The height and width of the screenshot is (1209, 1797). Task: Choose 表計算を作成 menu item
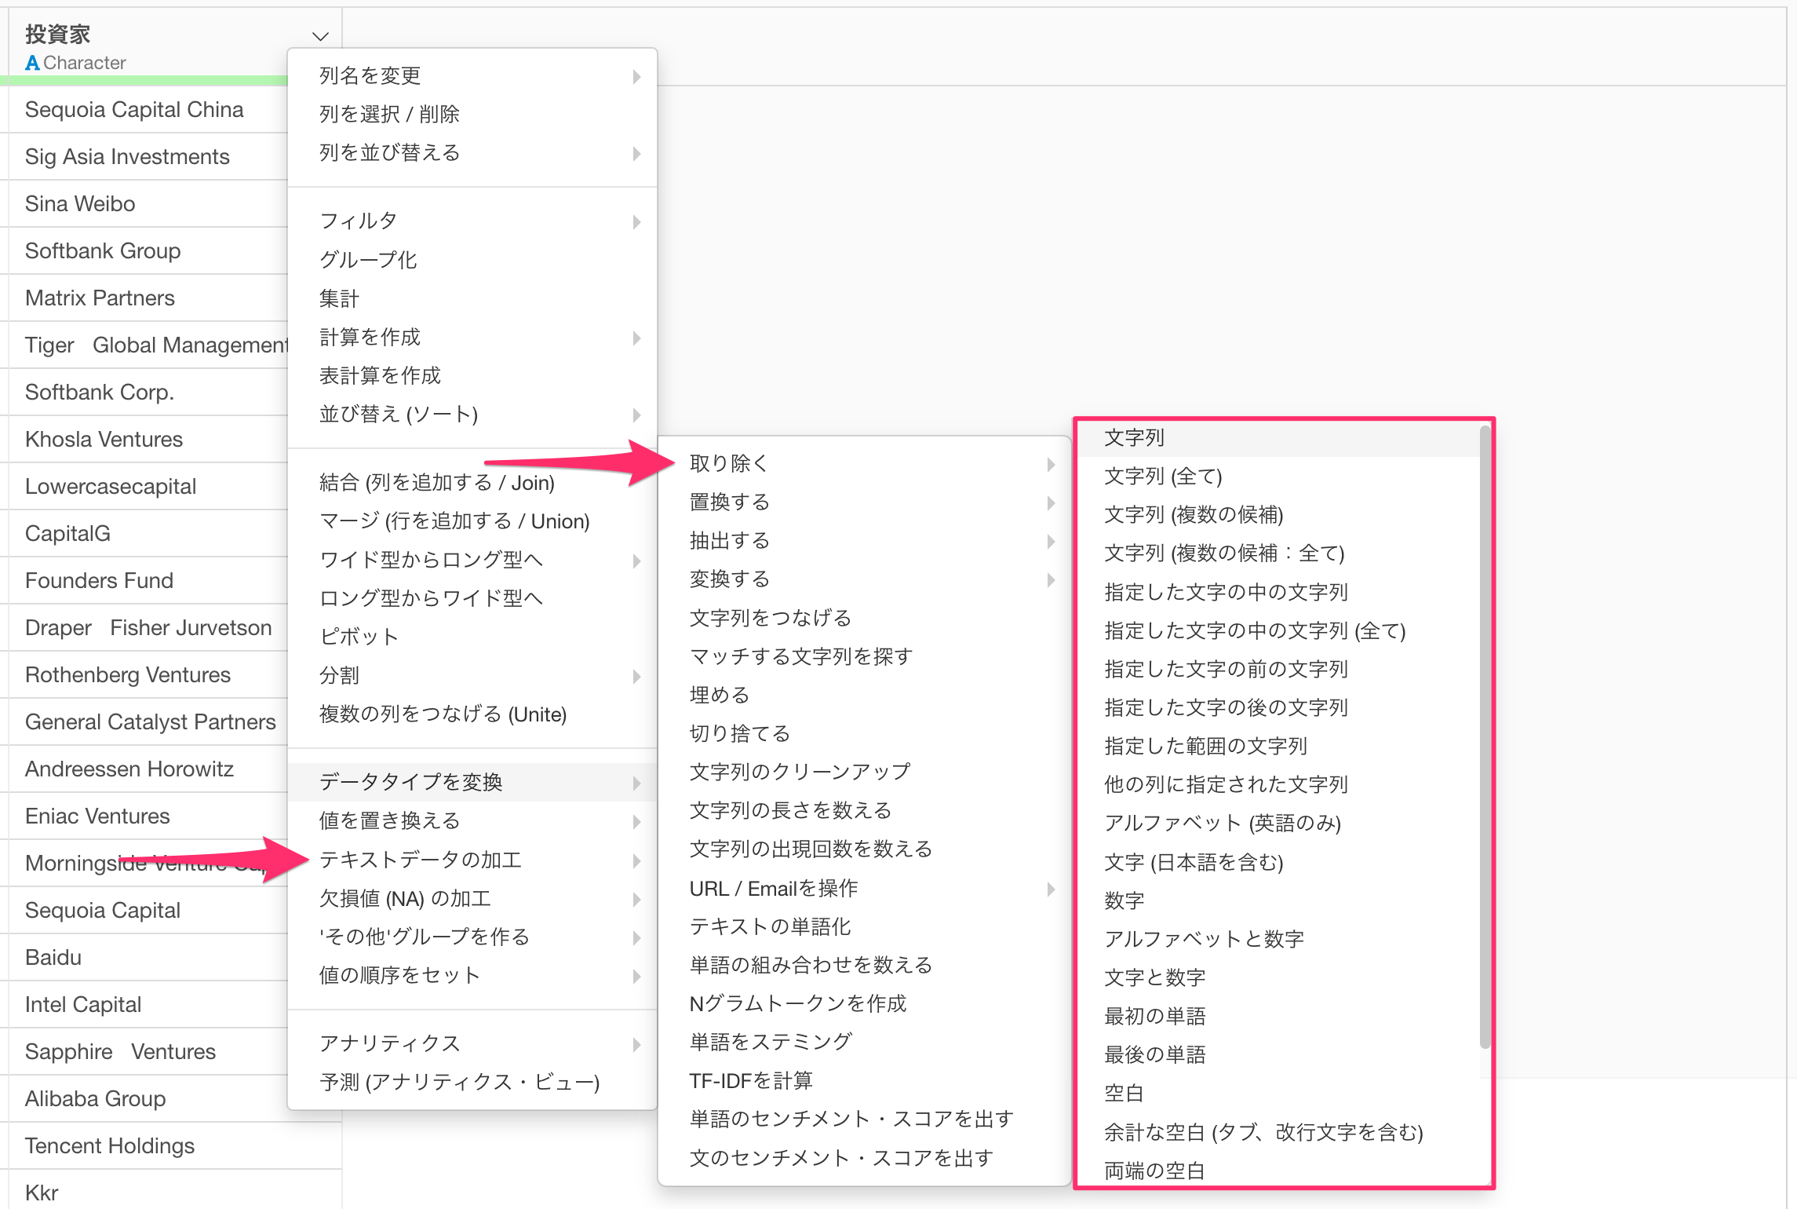point(472,375)
